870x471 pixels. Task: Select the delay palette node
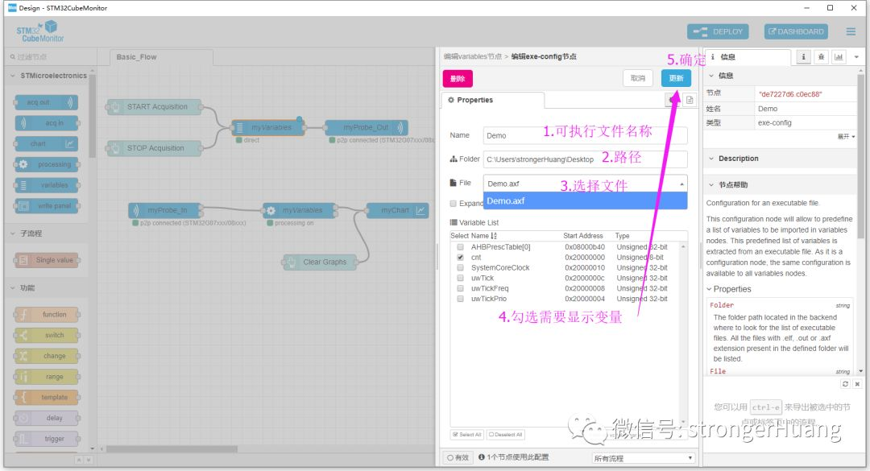click(x=46, y=418)
